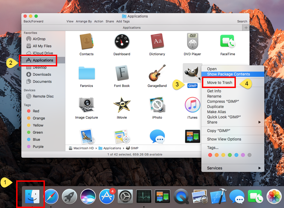The image size is (284, 208).
Task: Open the DVD Player application icon
Action: pos(192,41)
